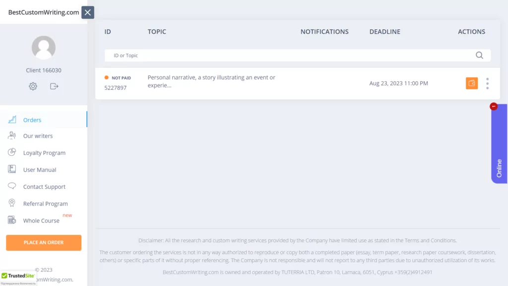Close the sidebar with the X button
The height and width of the screenshot is (286, 508).
[87, 12]
